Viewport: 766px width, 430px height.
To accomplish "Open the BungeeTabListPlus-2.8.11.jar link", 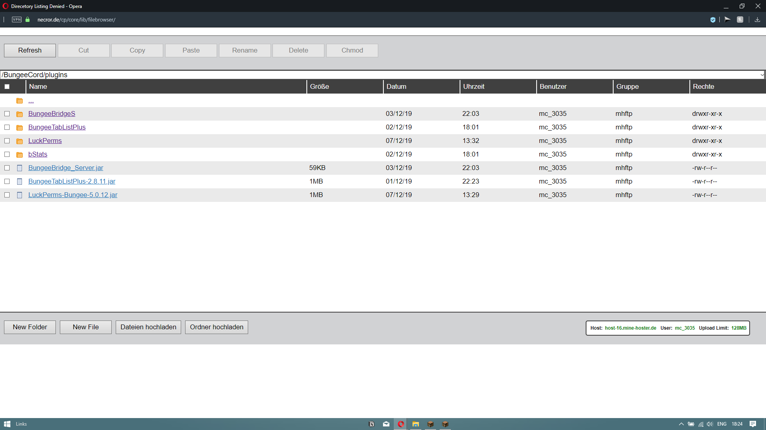I will pyautogui.click(x=72, y=182).
